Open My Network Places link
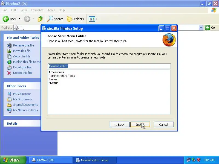 tap(25, 110)
